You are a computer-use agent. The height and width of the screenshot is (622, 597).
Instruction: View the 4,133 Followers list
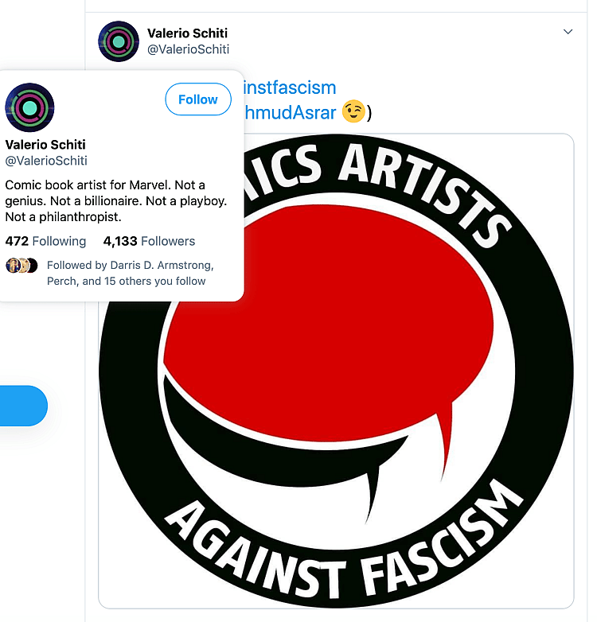(x=149, y=241)
